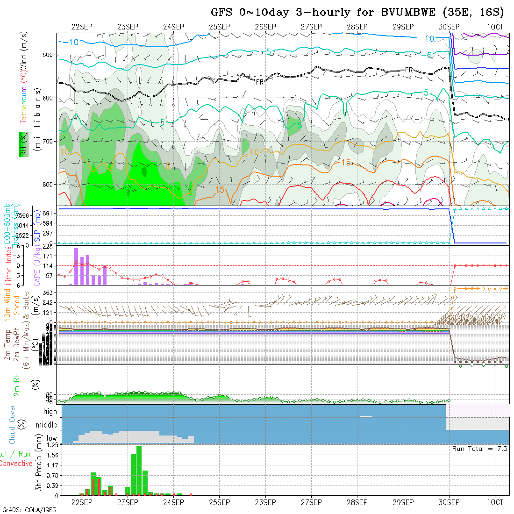Open the GrADS: COLA/IGES credit text
514x514 pixels.
tap(29, 510)
